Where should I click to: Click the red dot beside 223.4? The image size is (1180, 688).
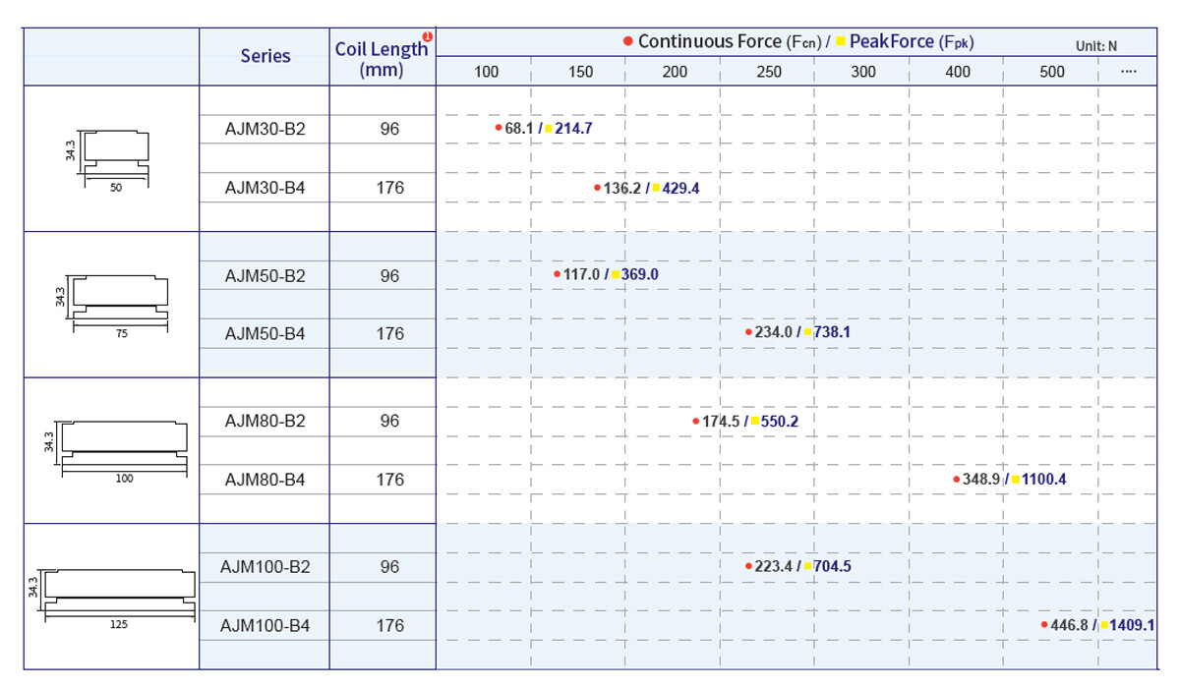(x=748, y=567)
